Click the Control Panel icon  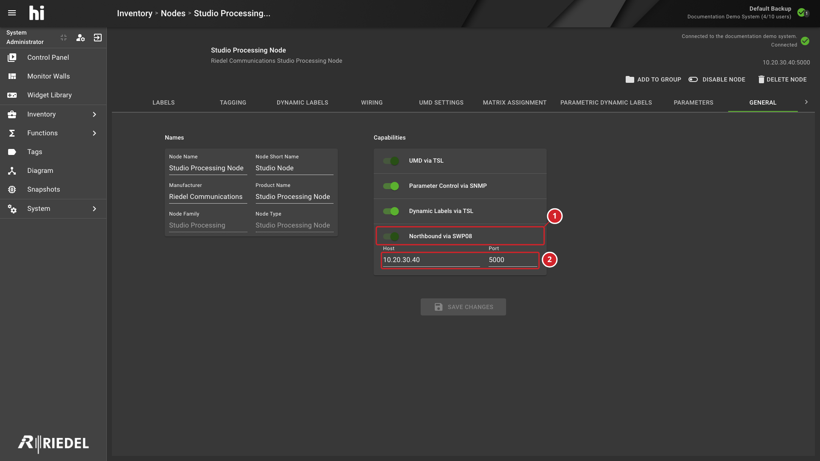(x=12, y=57)
